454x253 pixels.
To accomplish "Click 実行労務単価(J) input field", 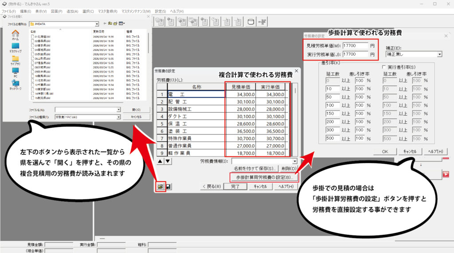I will tap(355, 54).
